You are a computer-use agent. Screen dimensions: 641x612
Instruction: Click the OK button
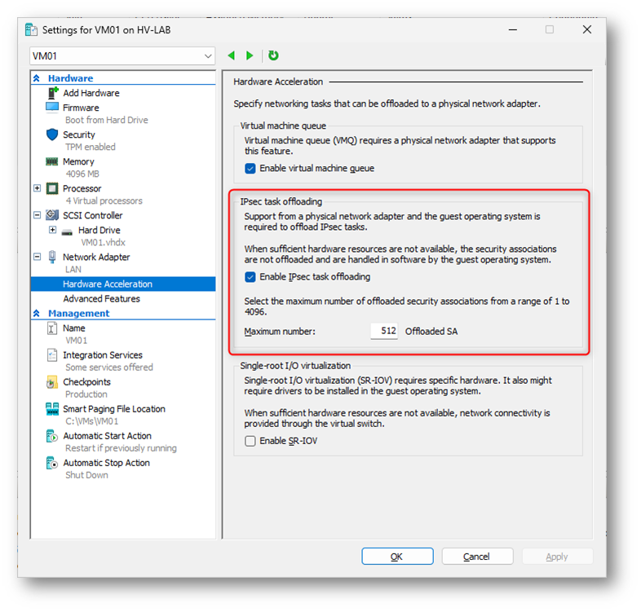click(x=397, y=557)
